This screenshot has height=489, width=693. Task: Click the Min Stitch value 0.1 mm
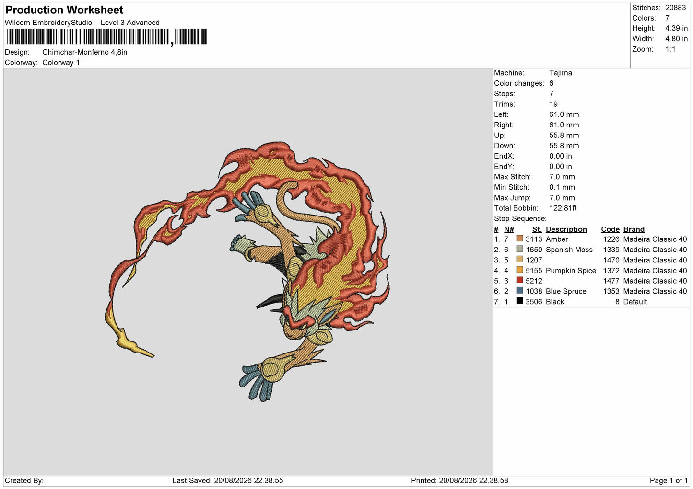coord(562,187)
